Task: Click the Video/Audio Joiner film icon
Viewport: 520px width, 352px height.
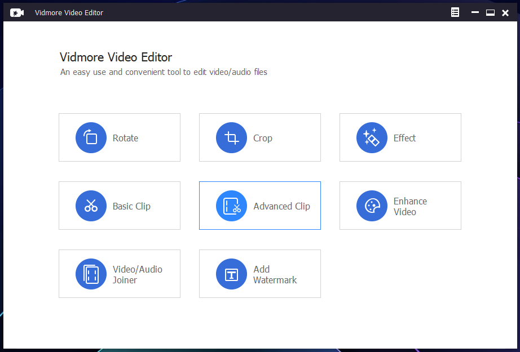Action: coord(91,274)
